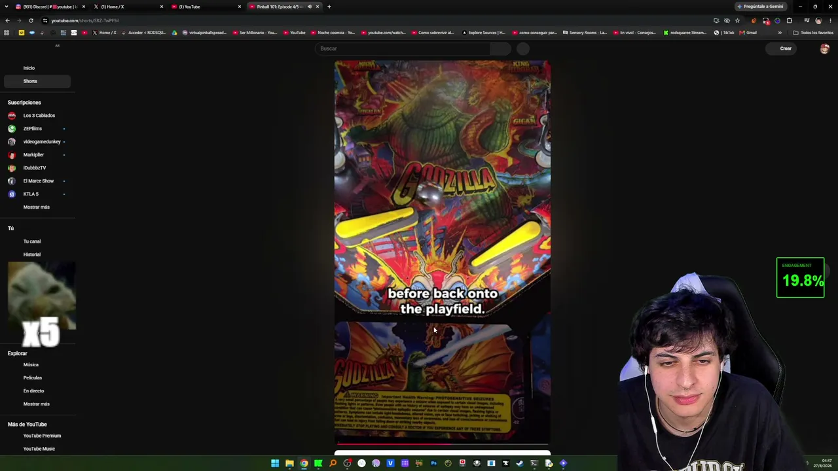Open the rodsquaree Stream bookmark
Screen dimensions: 838x471
tap(685, 33)
